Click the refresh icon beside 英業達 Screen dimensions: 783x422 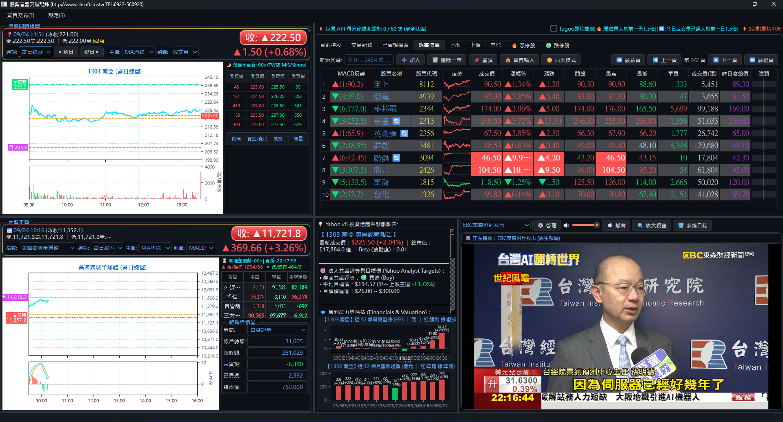[x=404, y=133]
